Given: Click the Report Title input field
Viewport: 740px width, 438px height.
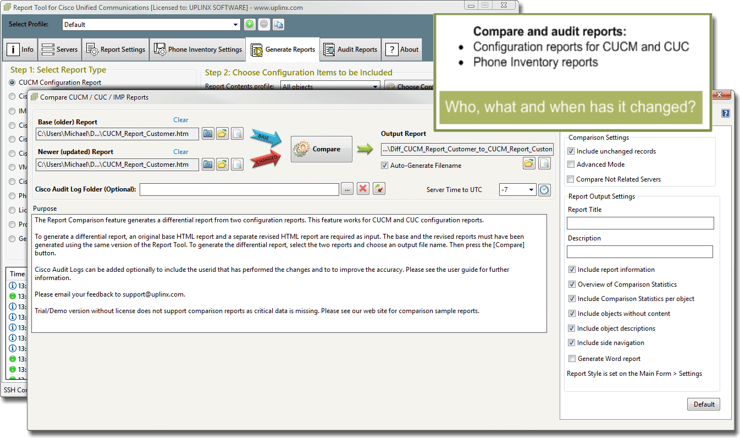Looking at the screenshot, I should (640, 223).
